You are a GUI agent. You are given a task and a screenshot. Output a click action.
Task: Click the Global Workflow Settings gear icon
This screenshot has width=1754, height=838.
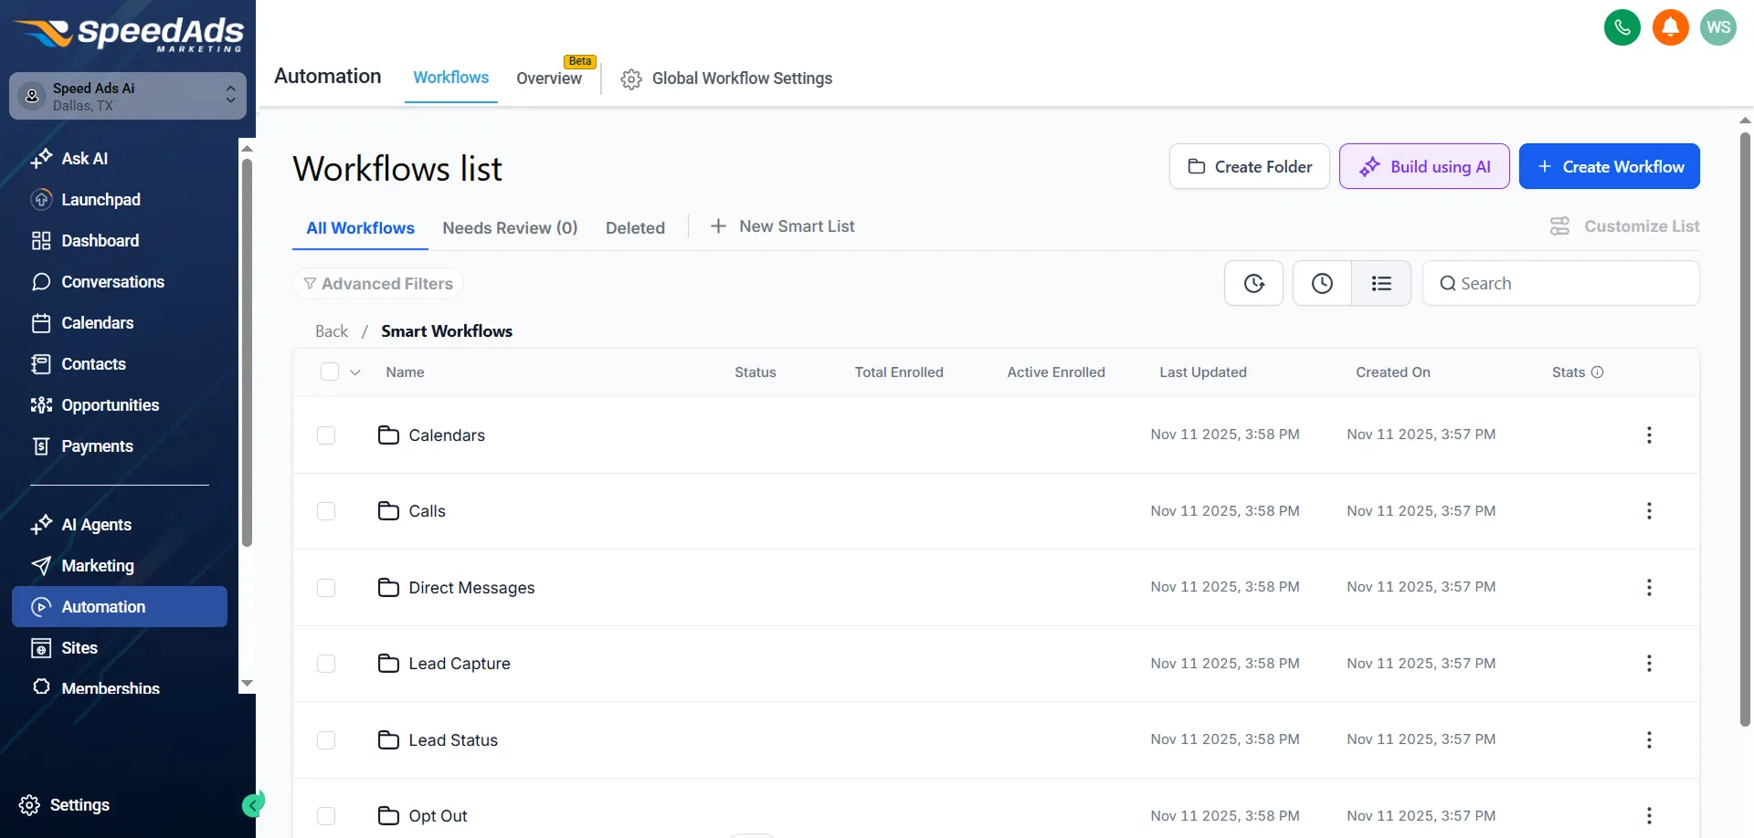631,79
